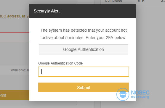Viewport: 165px width, 108px height.
Task: Click the 'Enter your 2FA below' text line
Action: click(105, 38)
